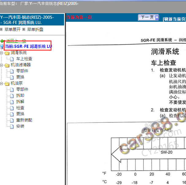Viewport: 186px width, 185px height.
Task: Click the 润滑系统 document heading
Action: click(165, 52)
